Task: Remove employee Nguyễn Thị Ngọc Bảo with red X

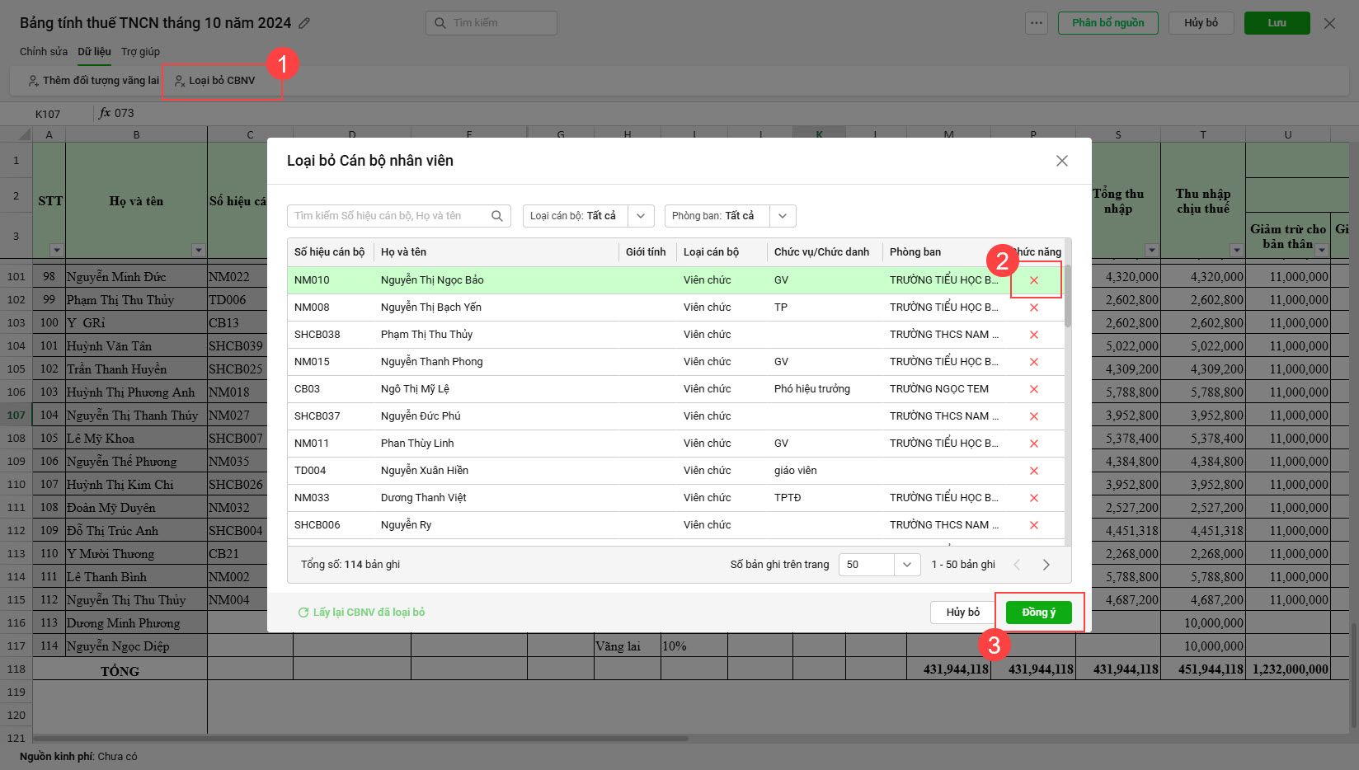Action: tap(1033, 280)
